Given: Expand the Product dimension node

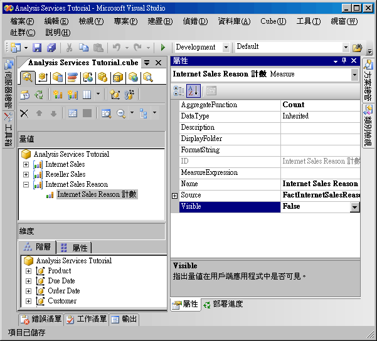Looking at the screenshot, I should coord(28,271).
